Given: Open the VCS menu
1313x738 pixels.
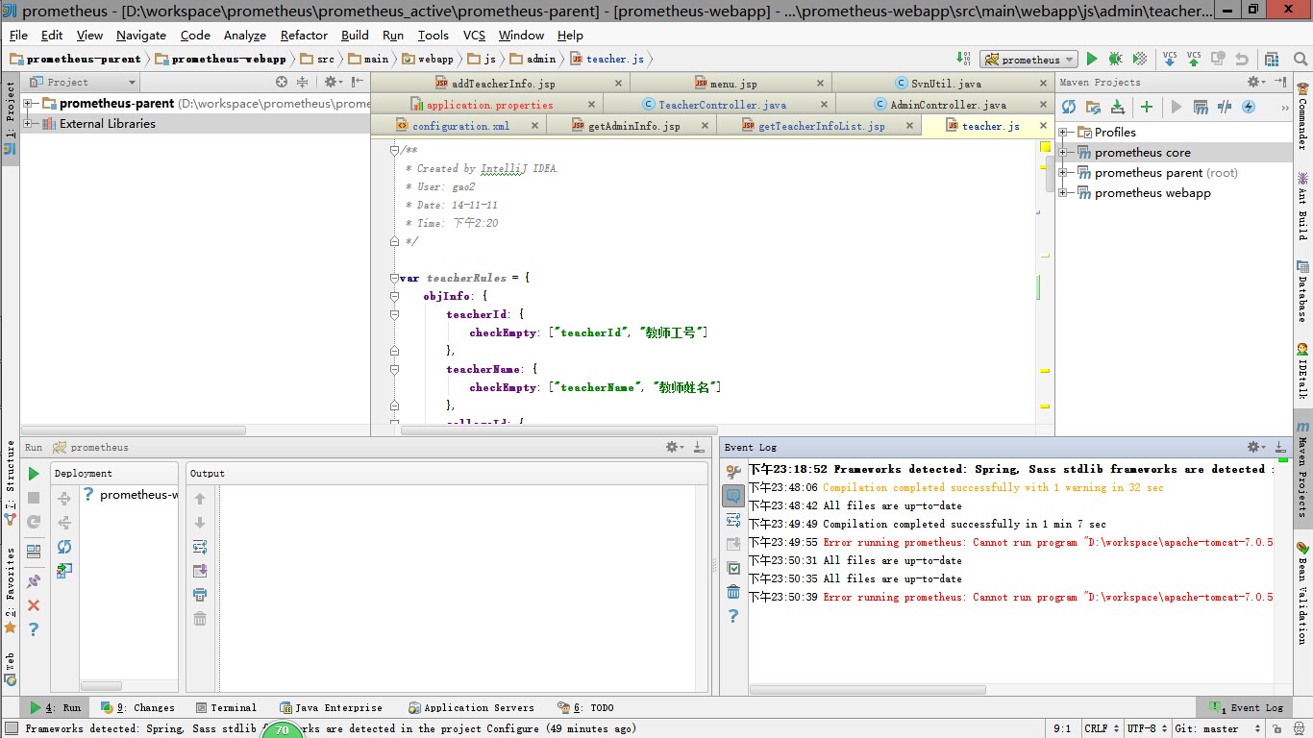Looking at the screenshot, I should click(474, 35).
